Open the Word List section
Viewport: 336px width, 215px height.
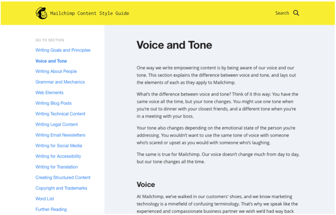[45, 199]
